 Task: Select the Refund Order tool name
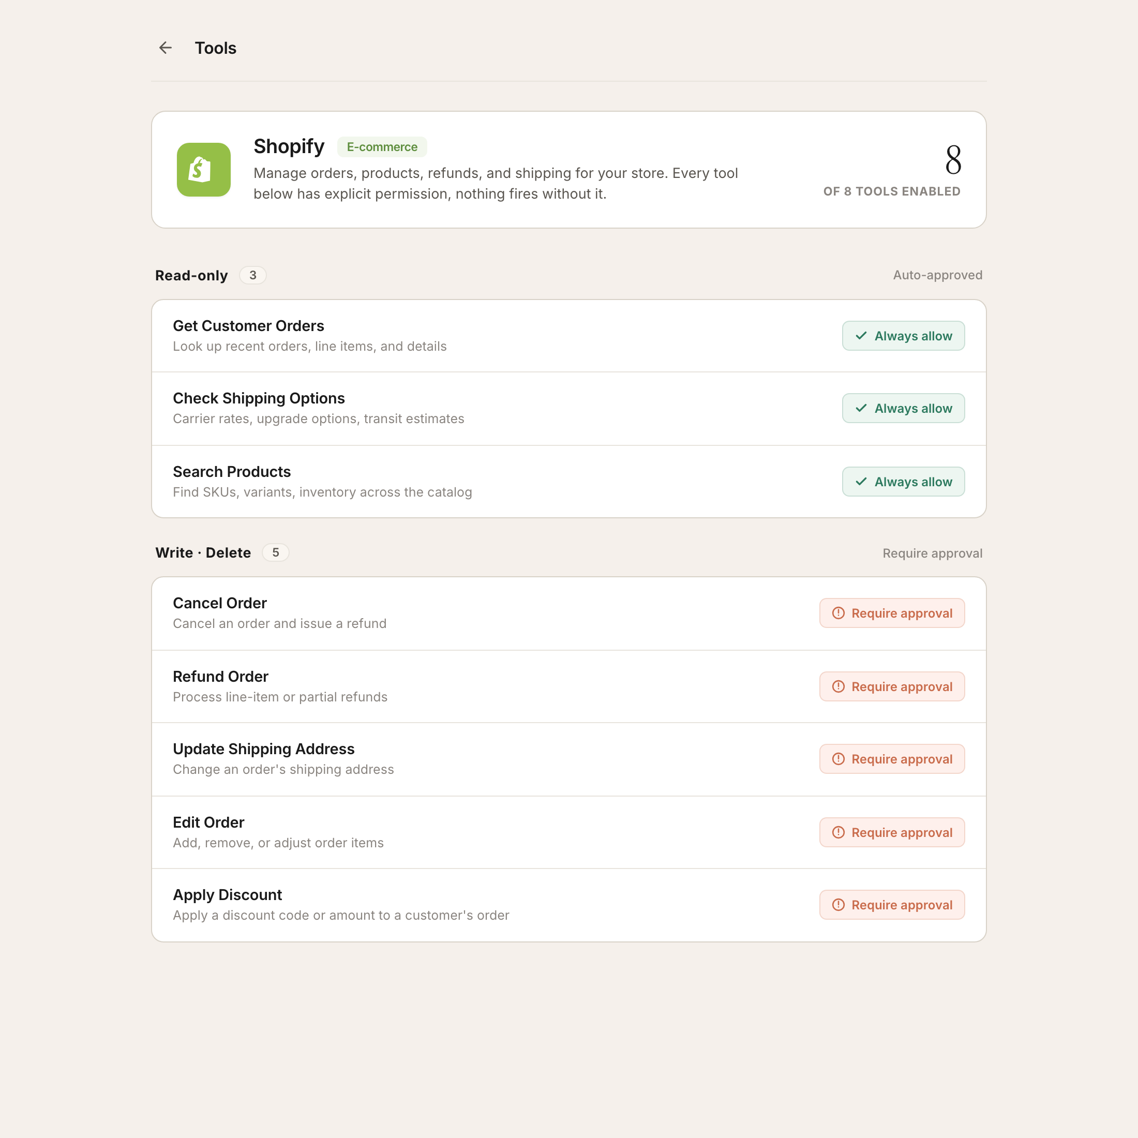point(220,676)
